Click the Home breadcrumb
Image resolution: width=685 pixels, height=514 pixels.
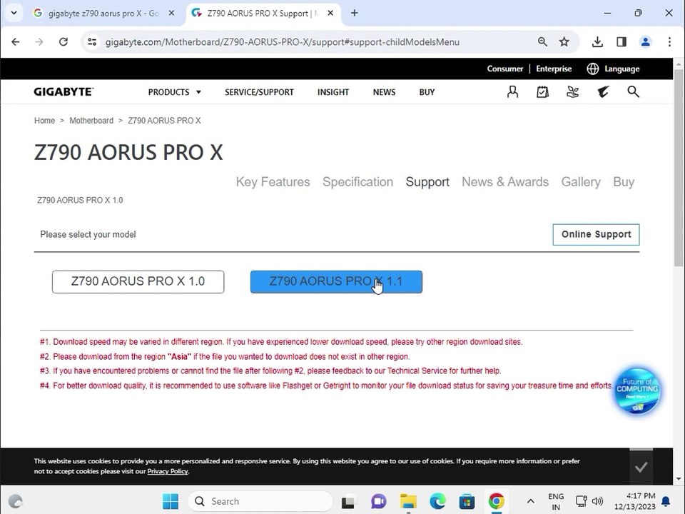coord(44,121)
